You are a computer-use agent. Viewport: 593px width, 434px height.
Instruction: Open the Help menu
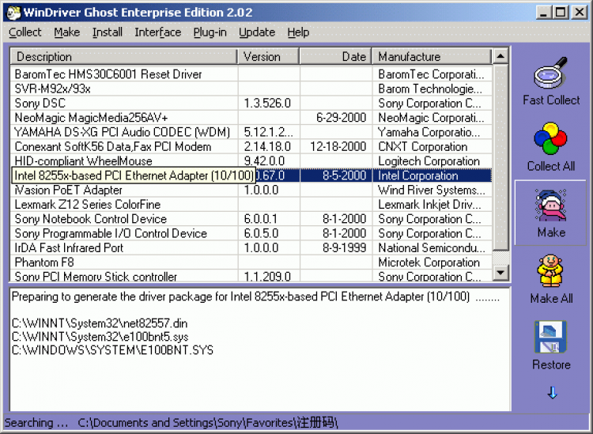point(298,32)
